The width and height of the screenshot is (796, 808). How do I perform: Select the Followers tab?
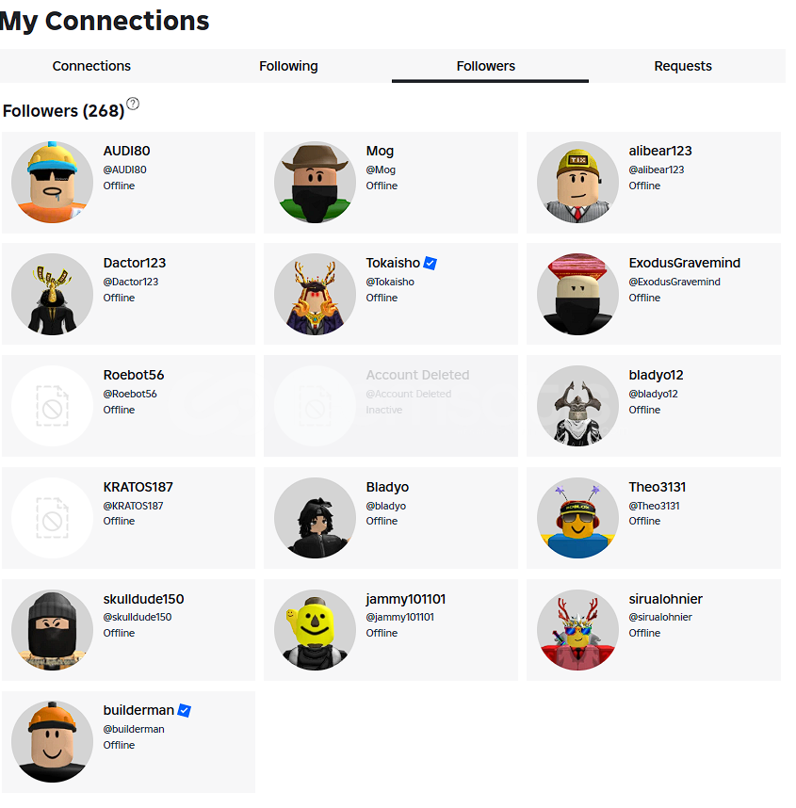(x=486, y=66)
